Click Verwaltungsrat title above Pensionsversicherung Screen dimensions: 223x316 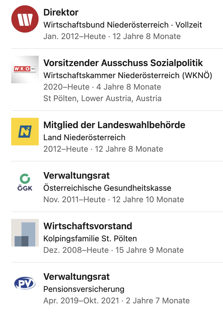click(x=77, y=277)
